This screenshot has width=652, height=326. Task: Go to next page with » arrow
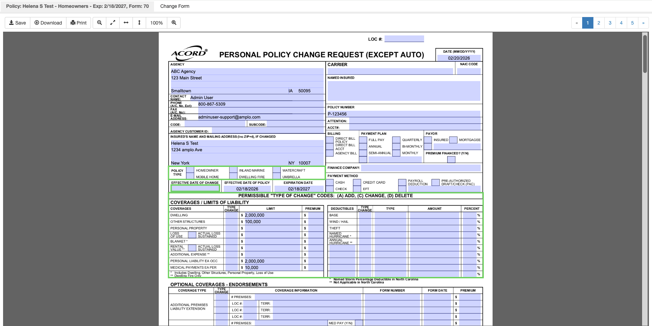click(643, 23)
